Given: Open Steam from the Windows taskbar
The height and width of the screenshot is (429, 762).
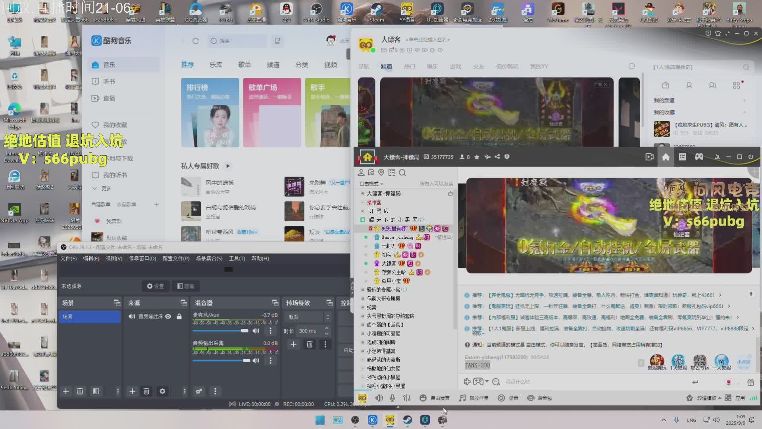Looking at the screenshot, I should point(408,420).
